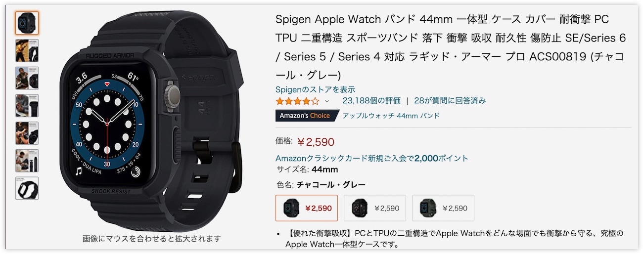
Task: Open the sixth product image thumbnail
Action: tap(27, 161)
